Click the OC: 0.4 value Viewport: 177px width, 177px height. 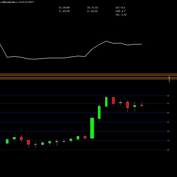click(120, 8)
